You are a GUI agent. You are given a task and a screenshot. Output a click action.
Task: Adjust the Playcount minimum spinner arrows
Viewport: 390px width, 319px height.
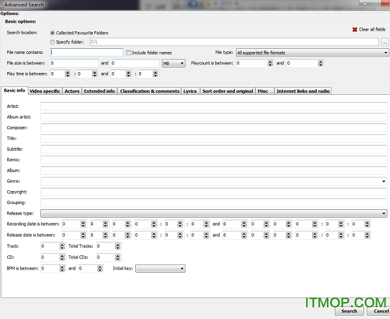tap(270, 64)
